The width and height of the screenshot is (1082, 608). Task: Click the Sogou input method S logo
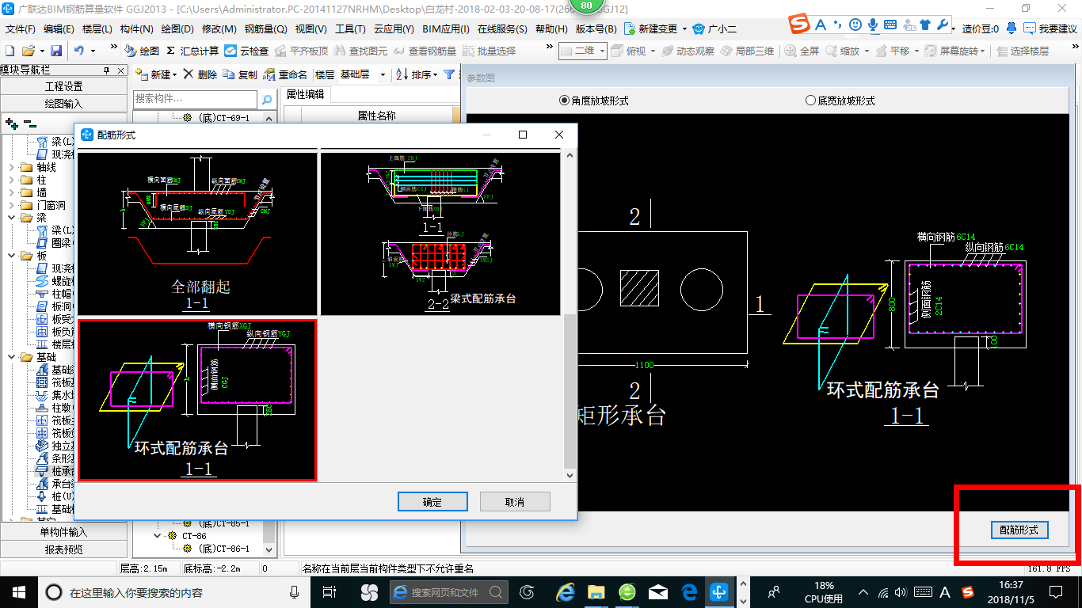[x=799, y=25]
